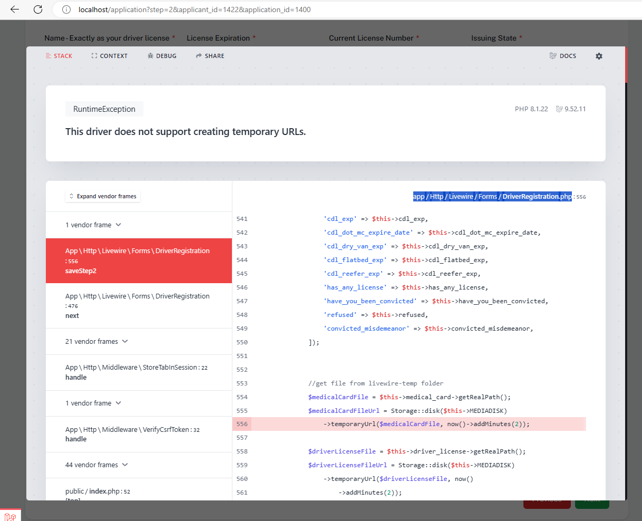Viewport: 642px width, 521px height.
Task: Expand the first '1 vendor frame' group
Action: click(x=93, y=225)
